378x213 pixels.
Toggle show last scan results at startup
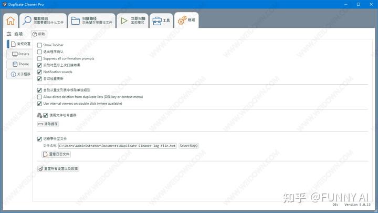(39, 65)
